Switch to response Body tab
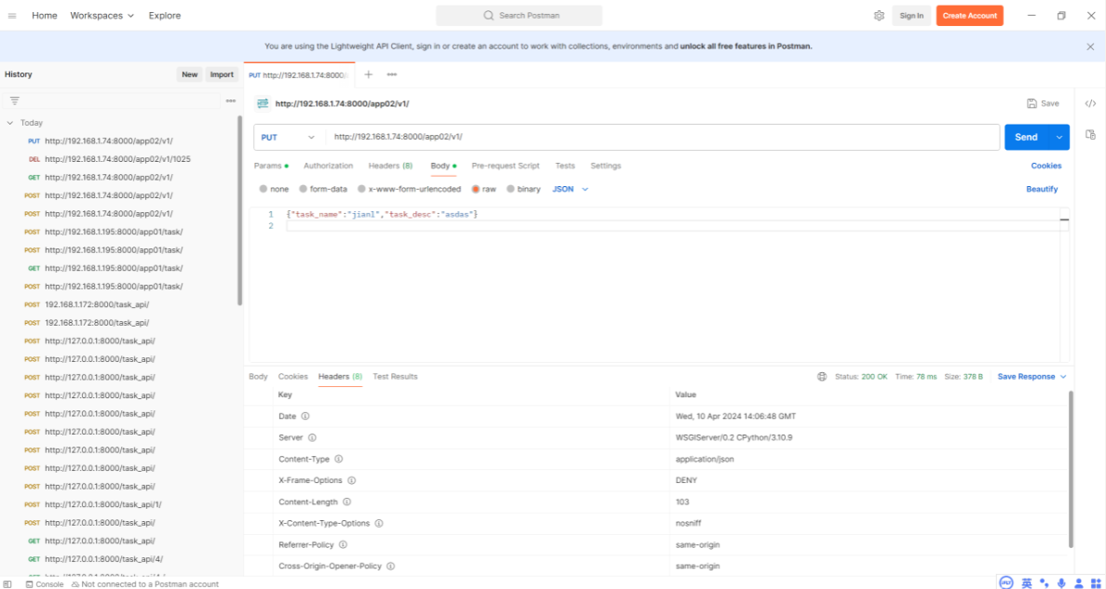Image resolution: width=1106 pixels, height=589 pixels. (258, 377)
